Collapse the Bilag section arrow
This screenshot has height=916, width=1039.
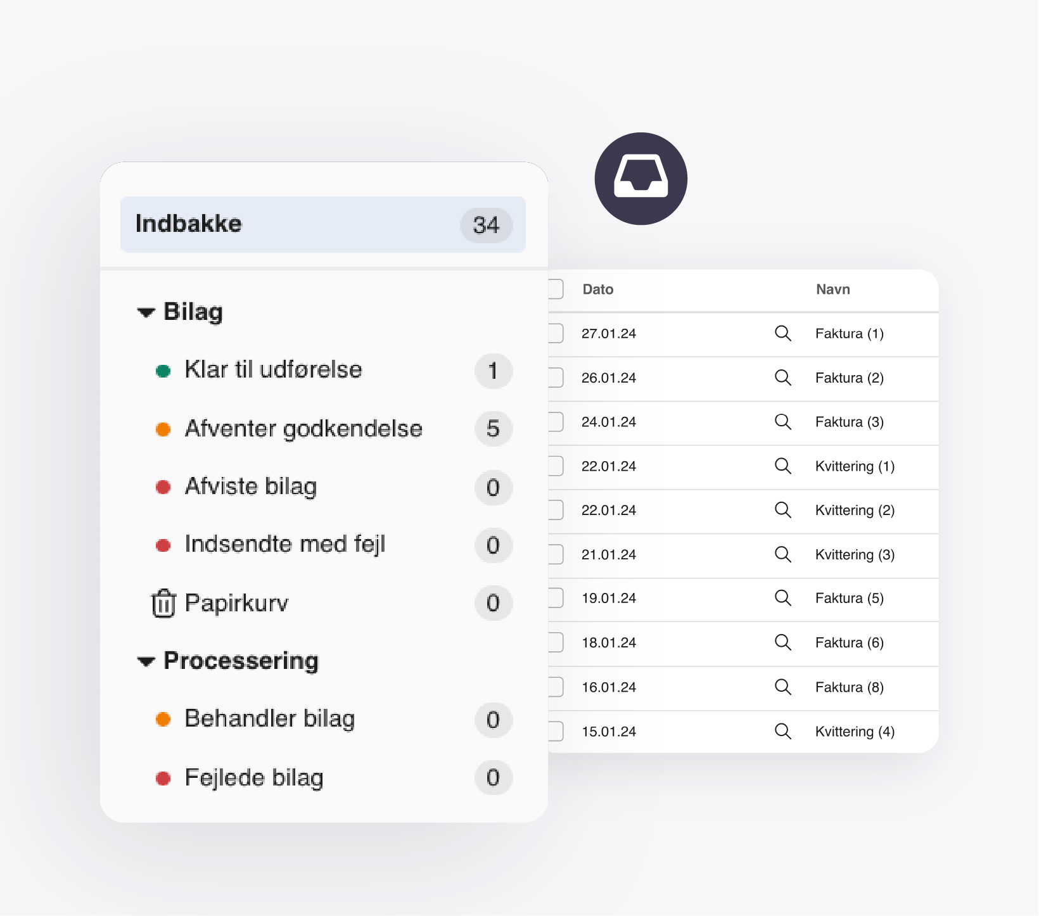pos(146,313)
